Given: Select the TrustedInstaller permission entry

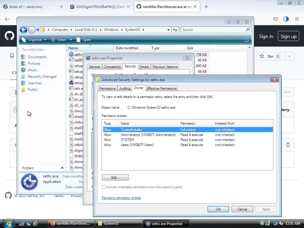Looking at the screenshot, I should coord(188,130).
